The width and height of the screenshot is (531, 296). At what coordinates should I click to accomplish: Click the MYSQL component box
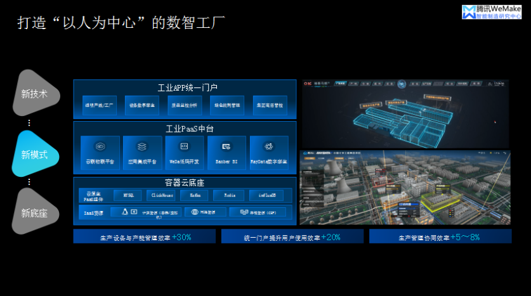coord(128,195)
